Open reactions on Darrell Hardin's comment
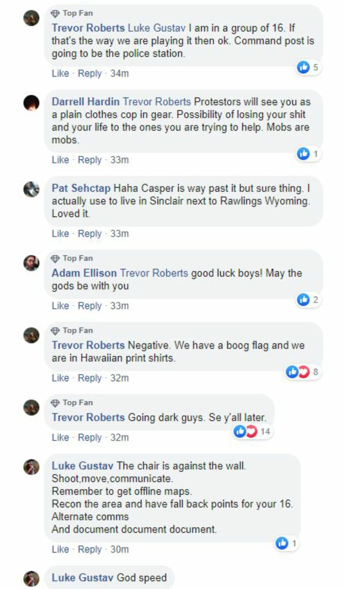This screenshot has width=343, height=589. tap(308, 154)
